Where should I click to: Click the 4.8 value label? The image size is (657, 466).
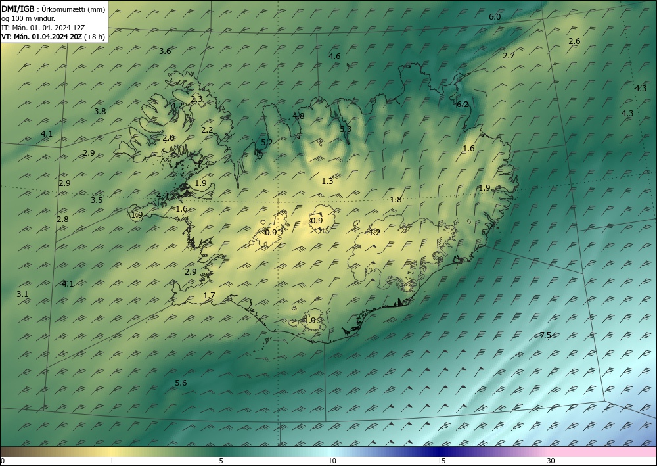(298, 116)
